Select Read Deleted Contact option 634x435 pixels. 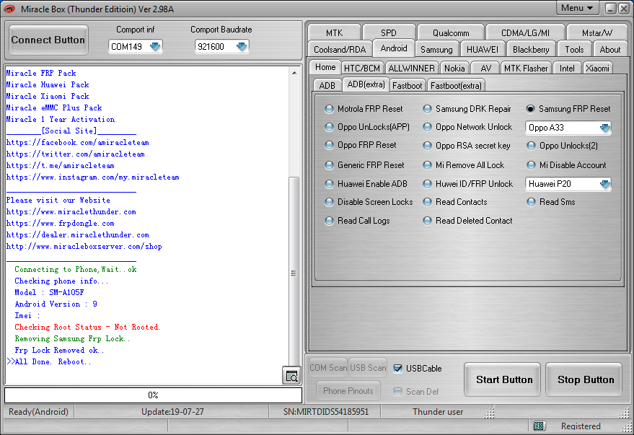427,221
